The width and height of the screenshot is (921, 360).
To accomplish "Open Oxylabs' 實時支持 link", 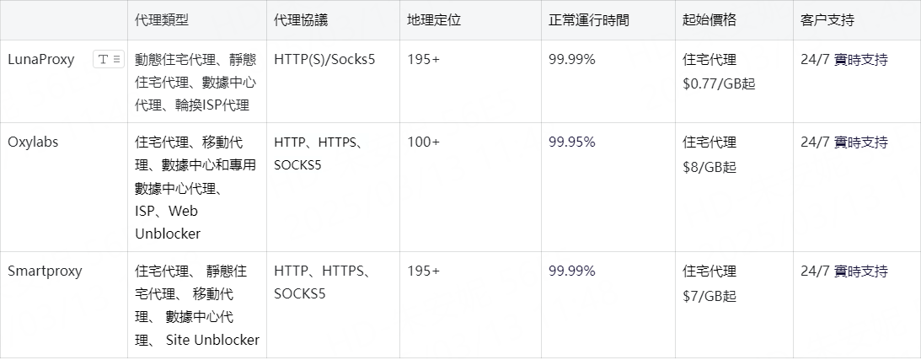I will (x=860, y=142).
